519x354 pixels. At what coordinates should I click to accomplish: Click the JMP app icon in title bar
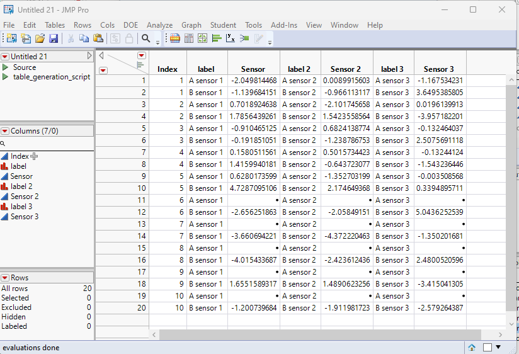pos(9,9)
